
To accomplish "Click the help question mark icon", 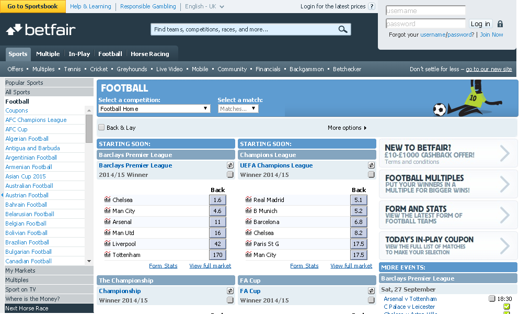I will (372, 6).
